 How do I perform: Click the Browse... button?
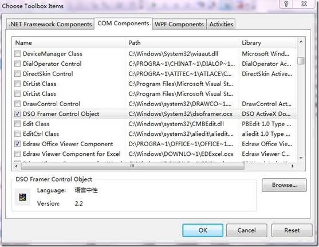[284, 185]
